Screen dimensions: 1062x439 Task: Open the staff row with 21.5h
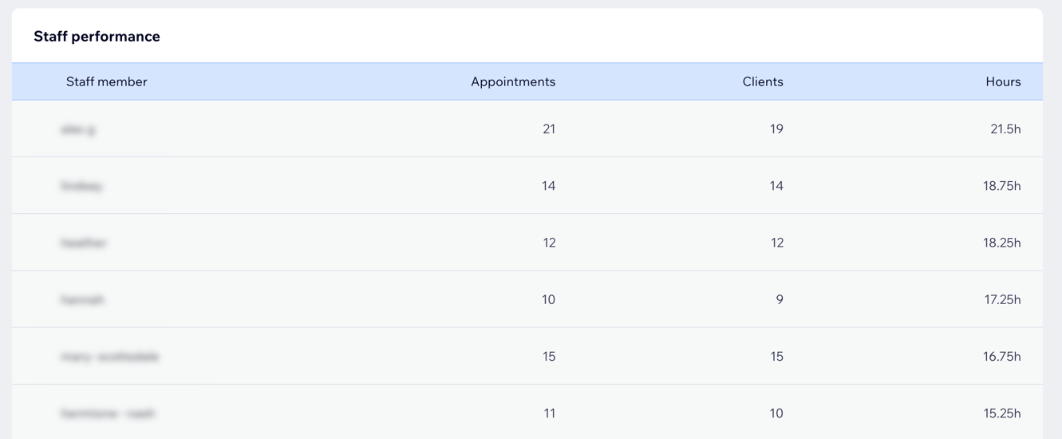click(527, 129)
